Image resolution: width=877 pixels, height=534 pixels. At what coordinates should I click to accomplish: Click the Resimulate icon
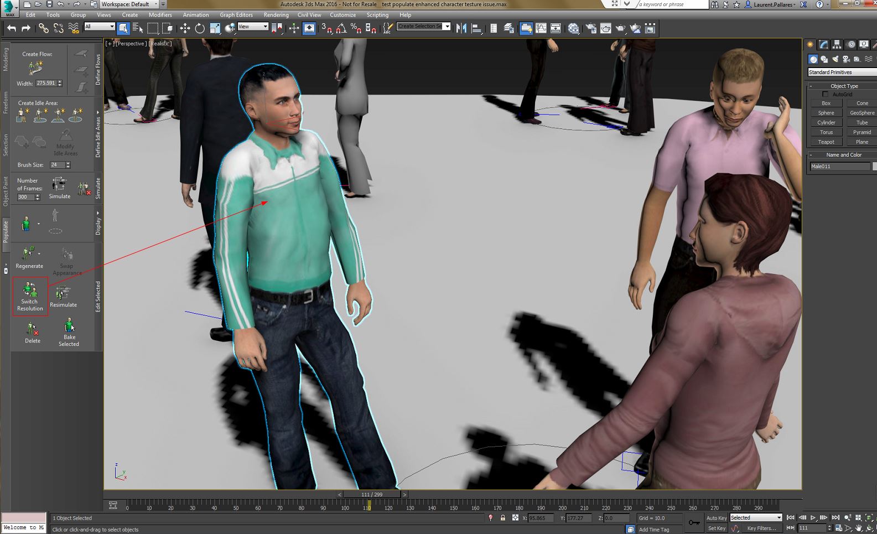click(63, 293)
